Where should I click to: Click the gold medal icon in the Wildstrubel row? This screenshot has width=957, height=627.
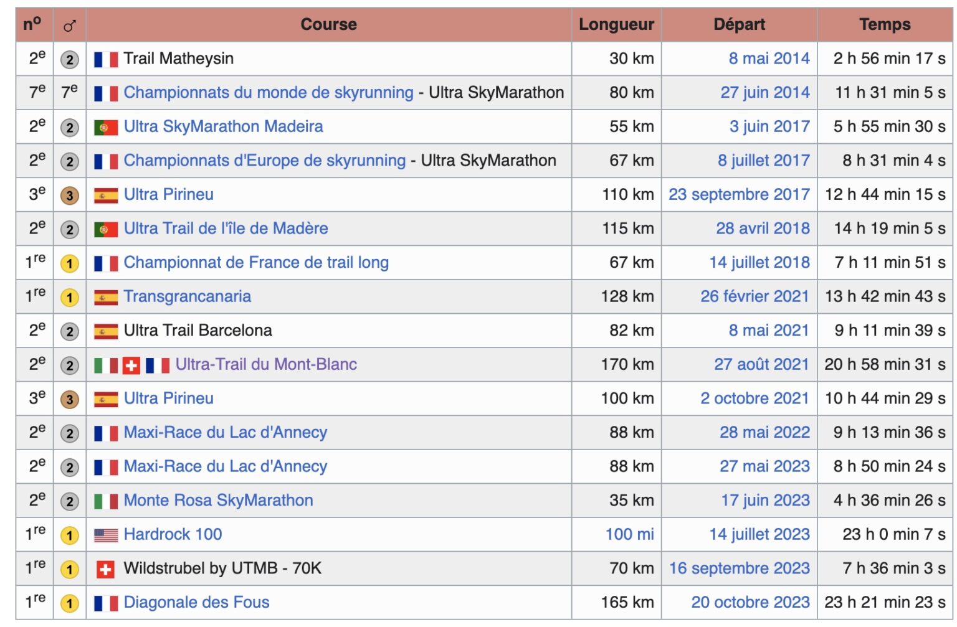pos(70,569)
